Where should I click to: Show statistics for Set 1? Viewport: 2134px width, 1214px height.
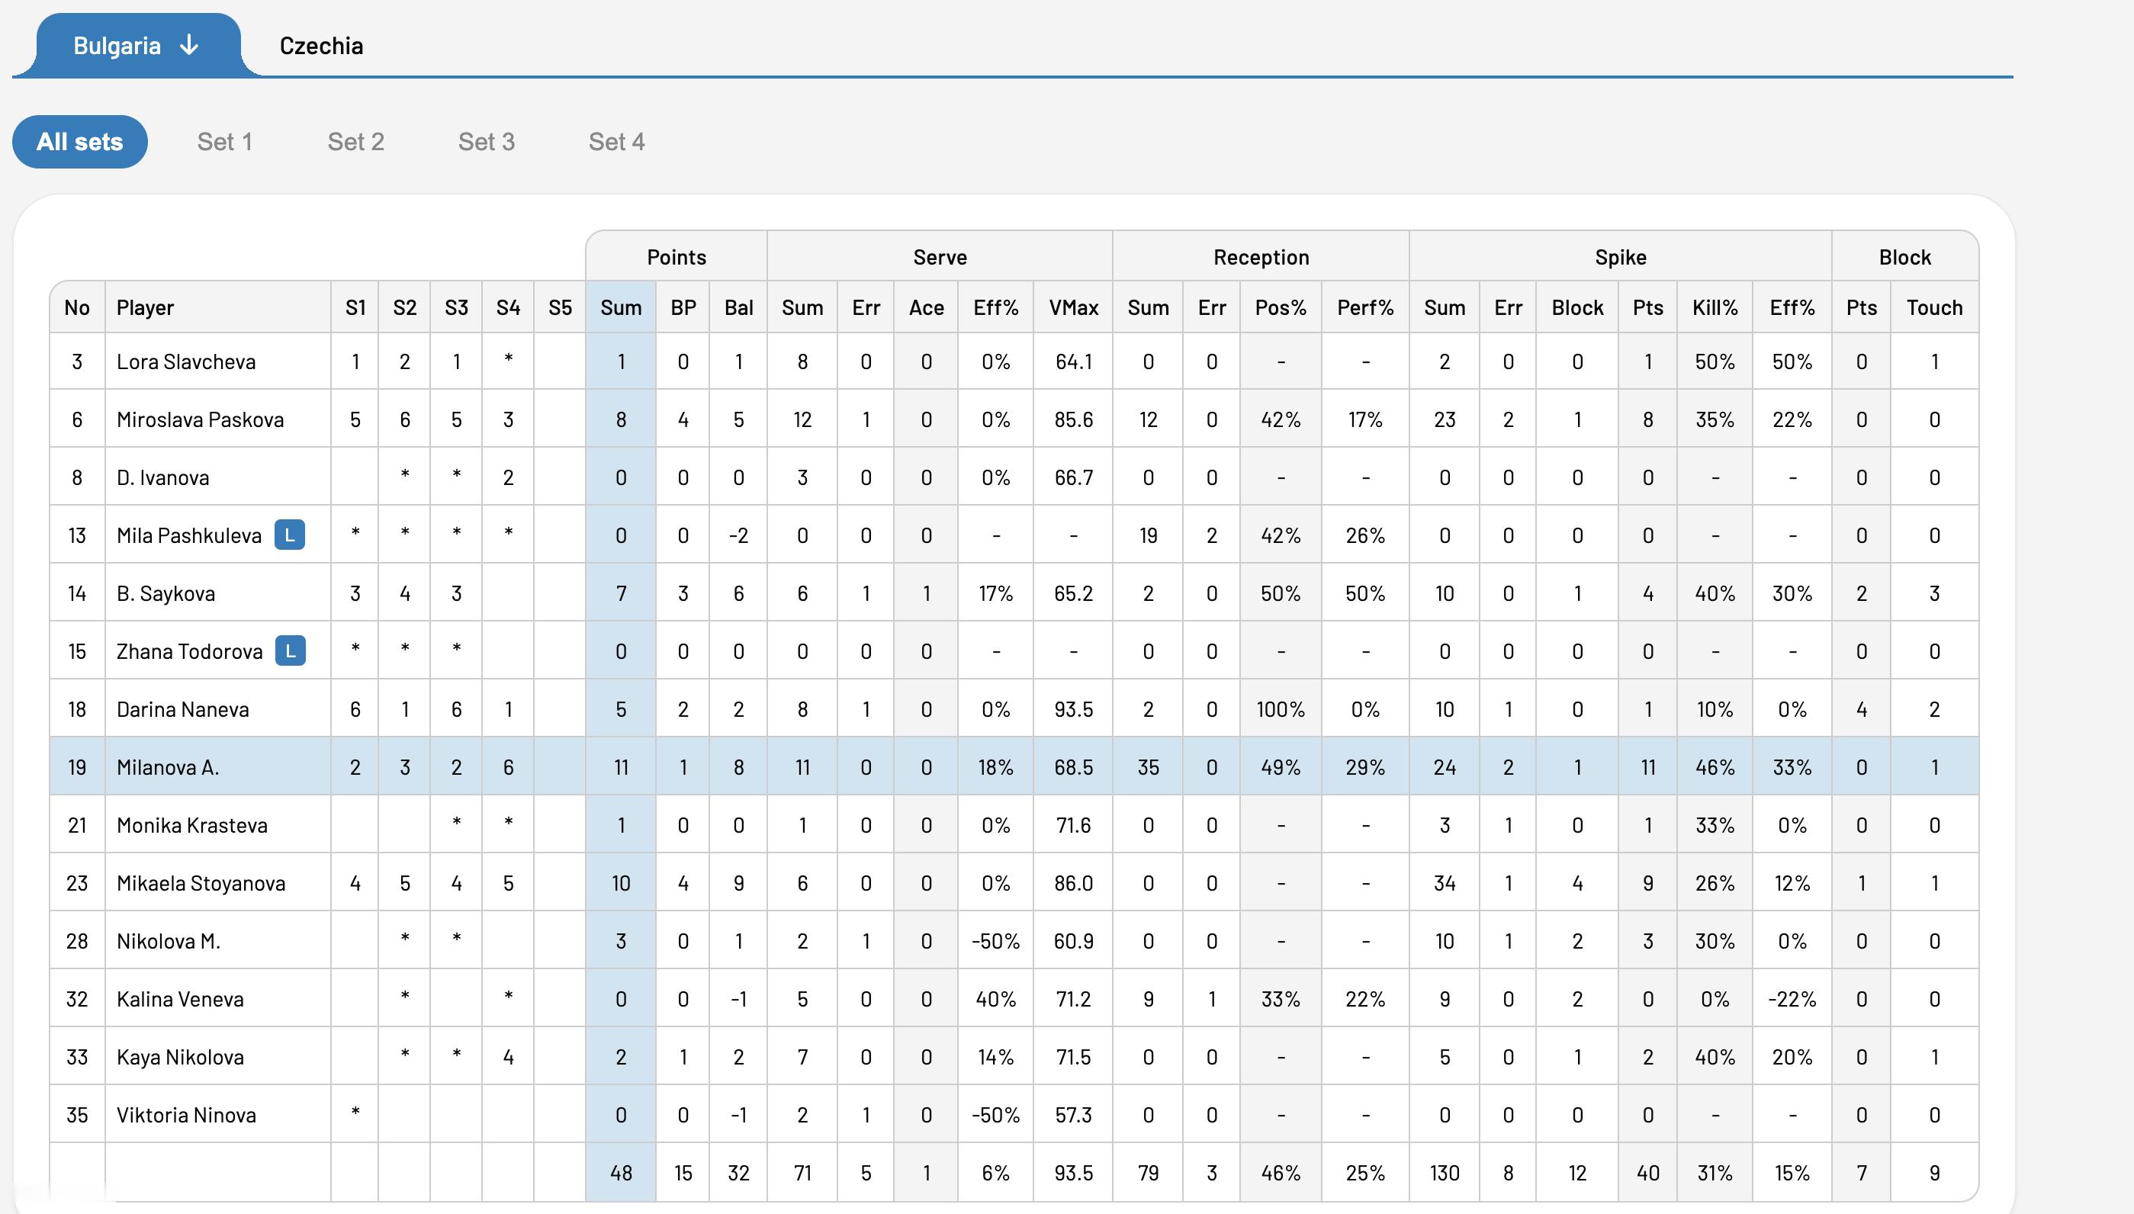224,142
